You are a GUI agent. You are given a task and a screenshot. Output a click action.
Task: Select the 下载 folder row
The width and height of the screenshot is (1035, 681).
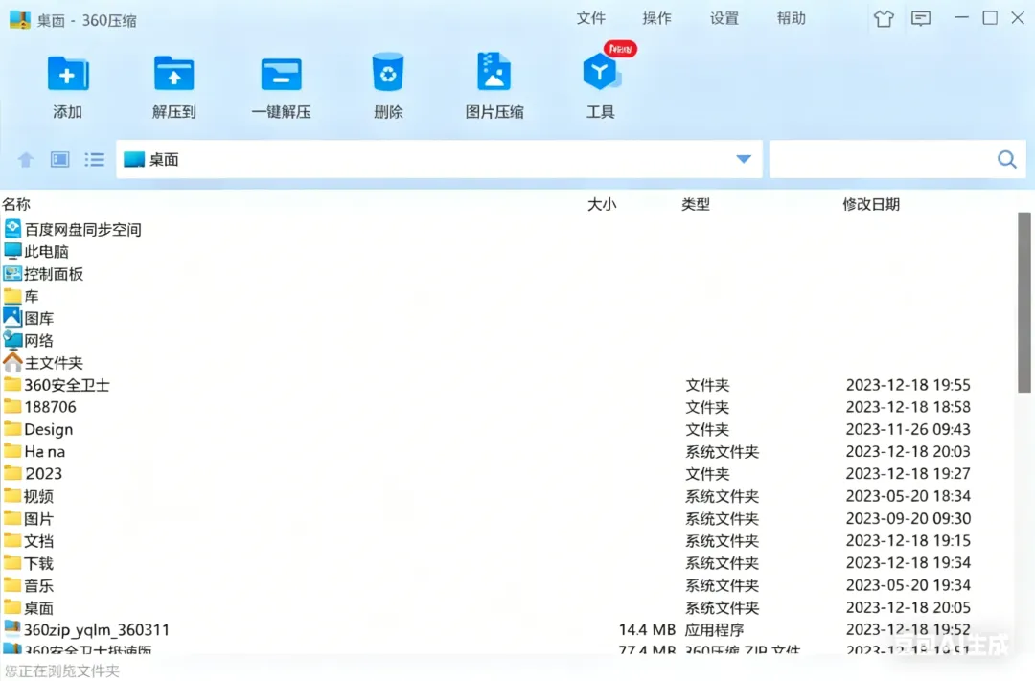click(x=507, y=563)
